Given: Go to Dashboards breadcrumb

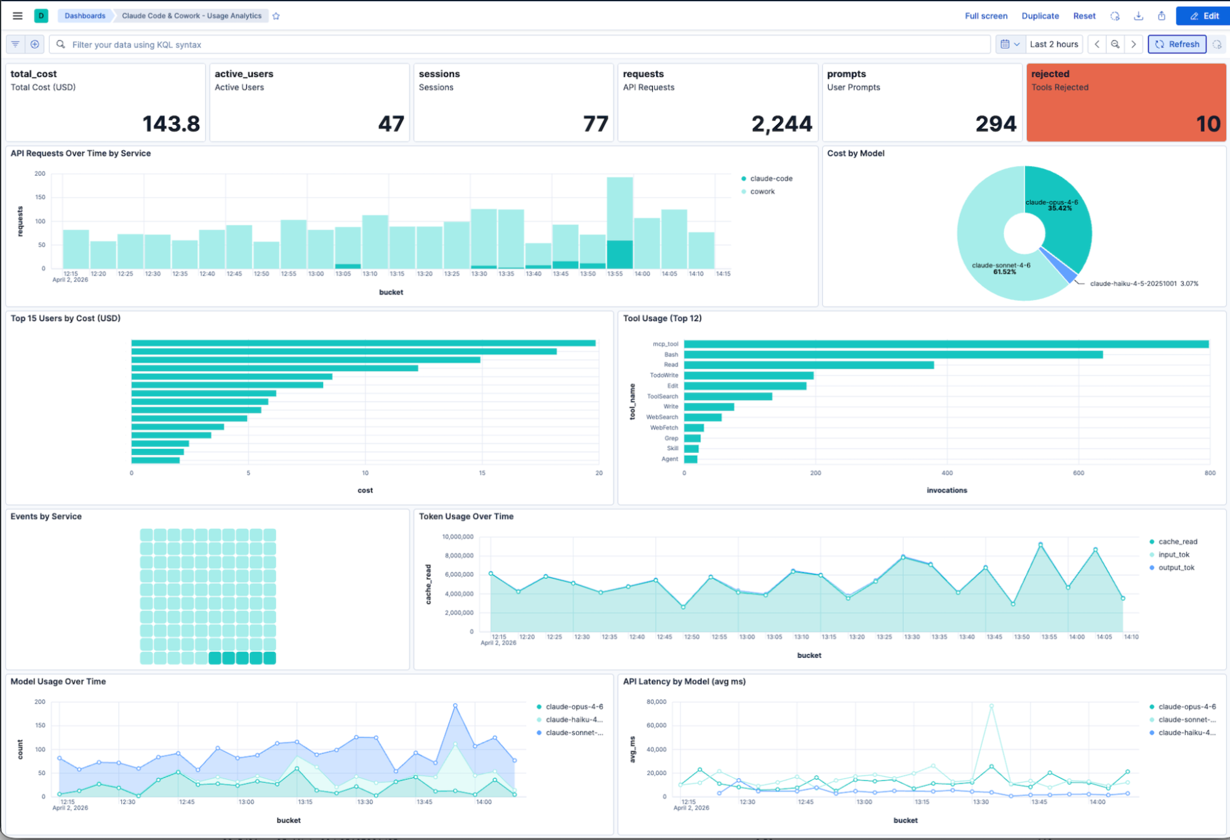Looking at the screenshot, I should point(85,16).
